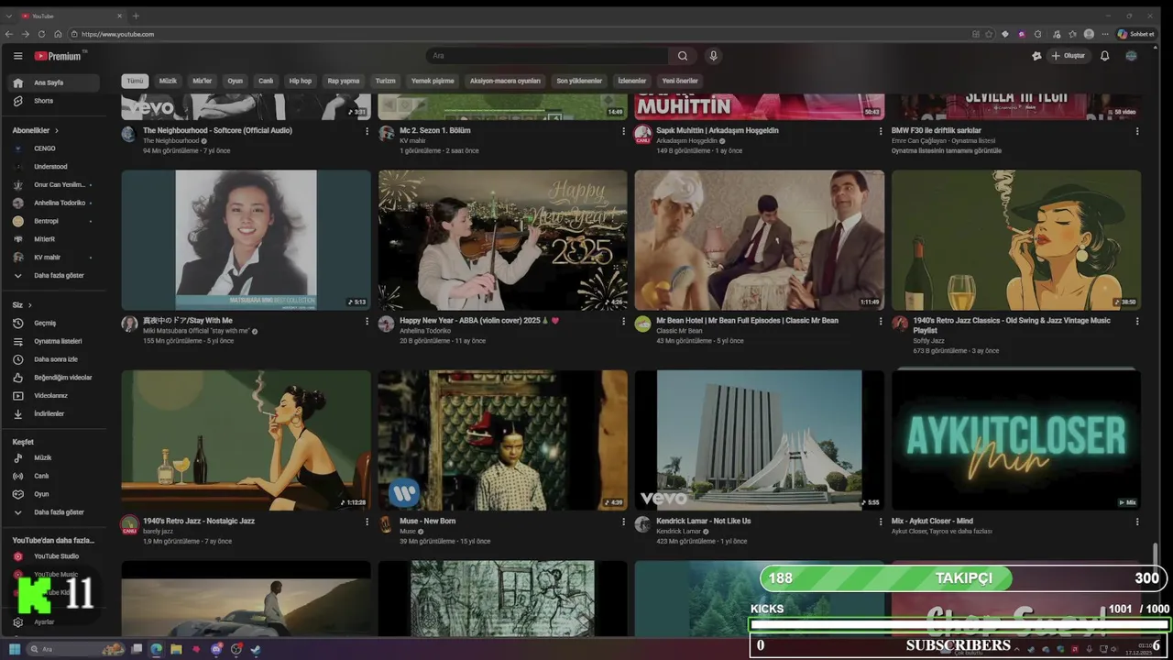Open İndirilenler in sidebar
Viewport: 1173px width, 660px height.
click(x=55, y=414)
